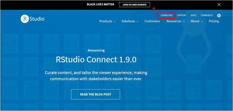233x111 pixels.
Task: Open the Customers page
Action: pos(152,21)
